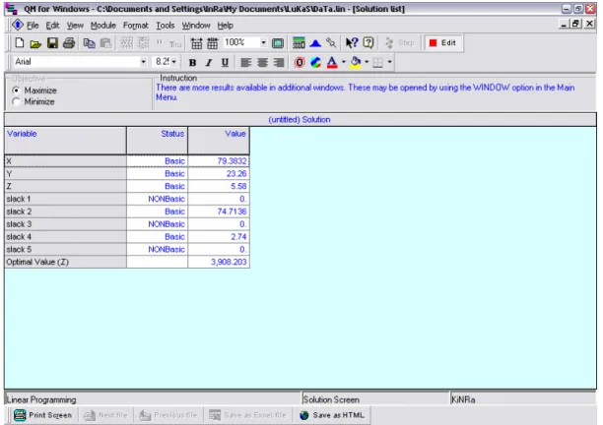
Task: Click the Optimal Value (Z) row label
Action: pos(65,263)
